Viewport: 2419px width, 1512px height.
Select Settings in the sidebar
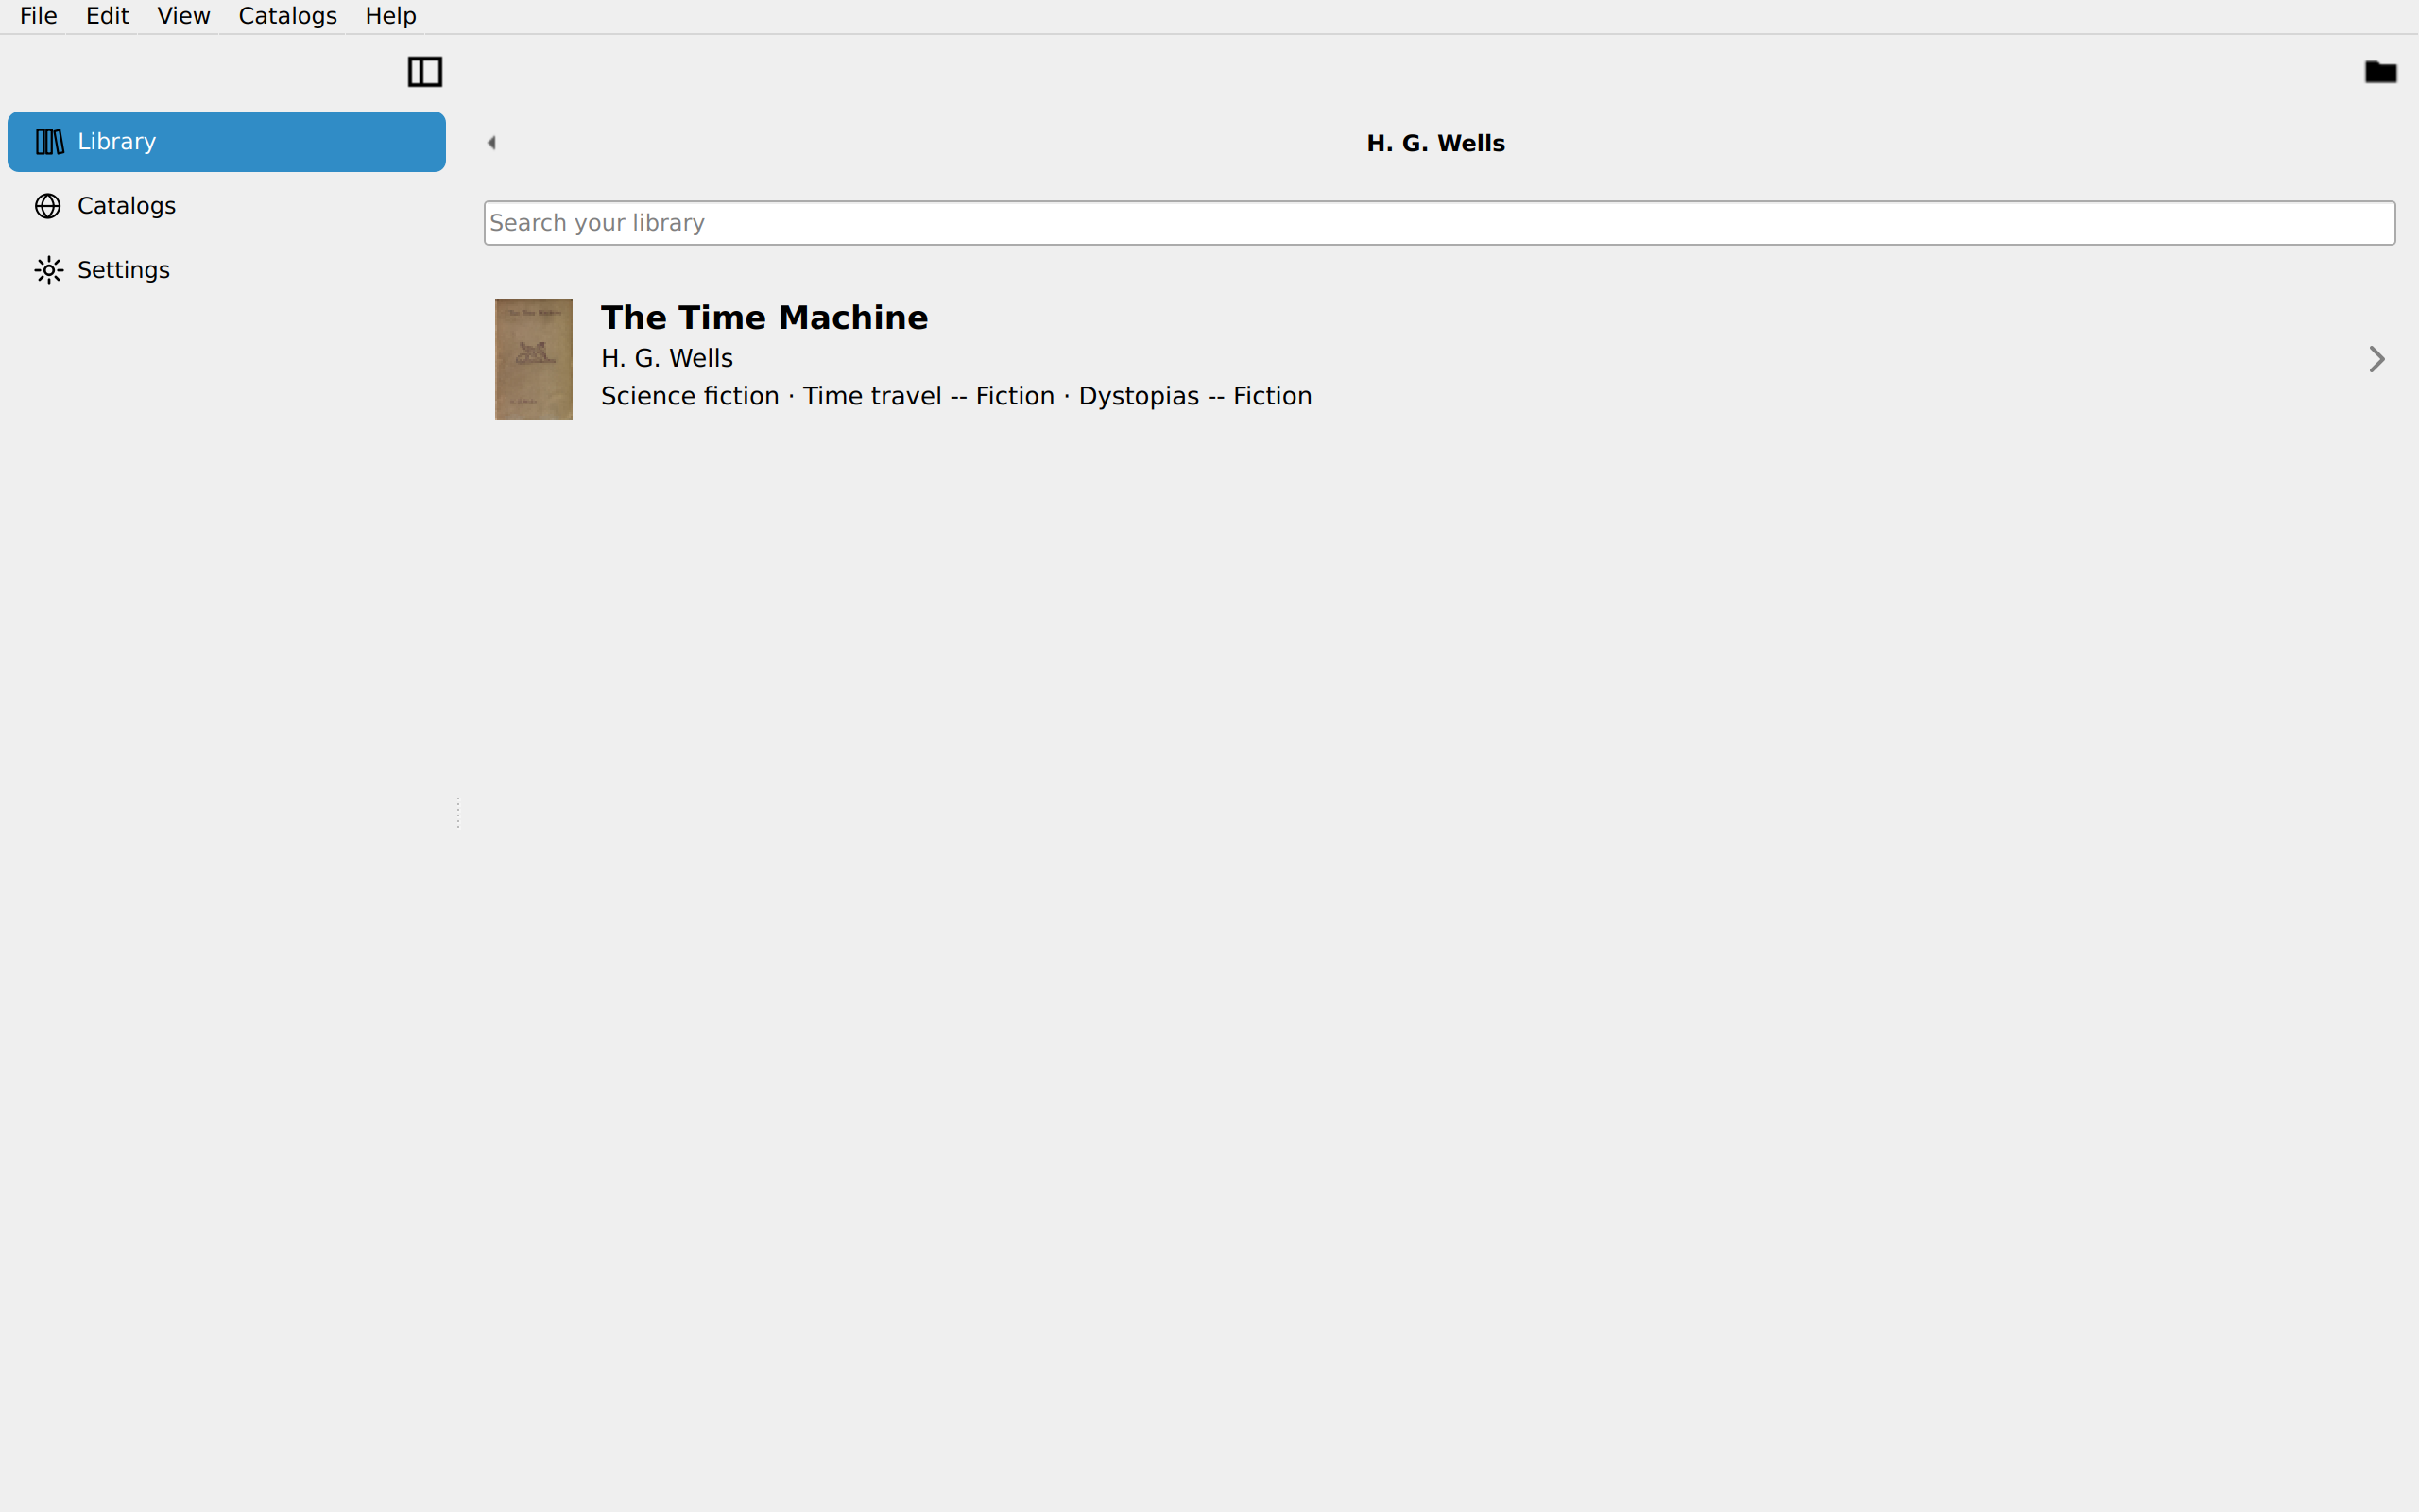click(227, 270)
